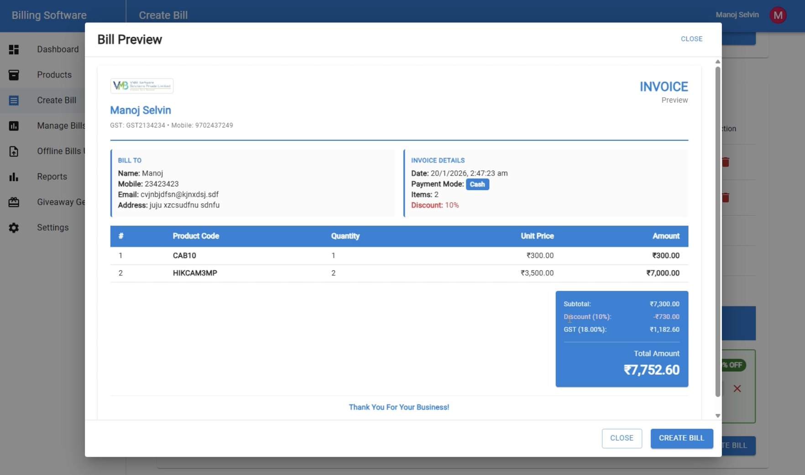
Task: Click the Billing Software header title
Action: (49, 15)
